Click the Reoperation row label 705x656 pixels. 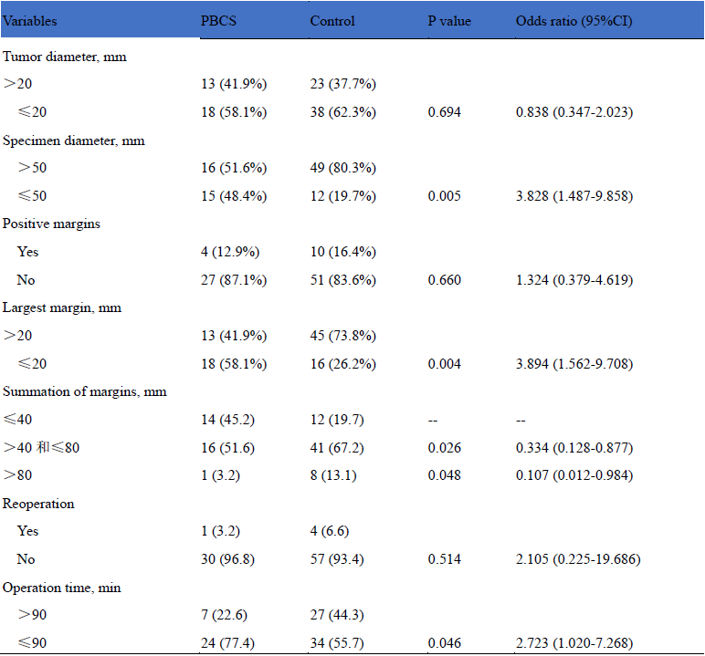(38, 504)
